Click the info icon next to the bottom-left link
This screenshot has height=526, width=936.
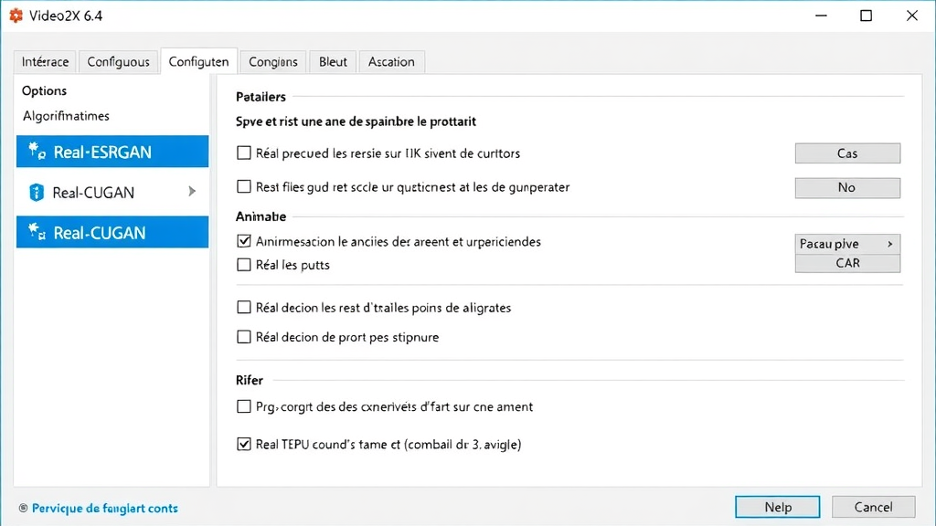pos(21,508)
